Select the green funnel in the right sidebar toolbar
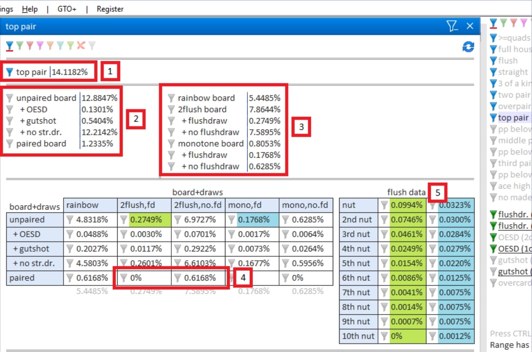532x352 pixels. tap(503, 23)
